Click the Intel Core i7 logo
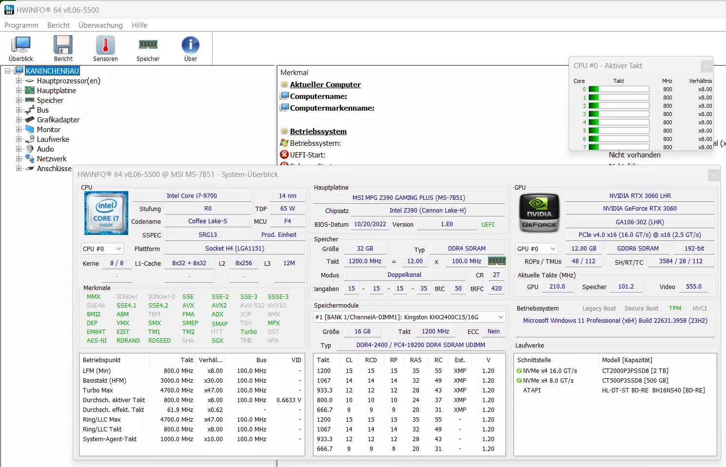Viewport: 726px width, 467px height. tap(106, 213)
